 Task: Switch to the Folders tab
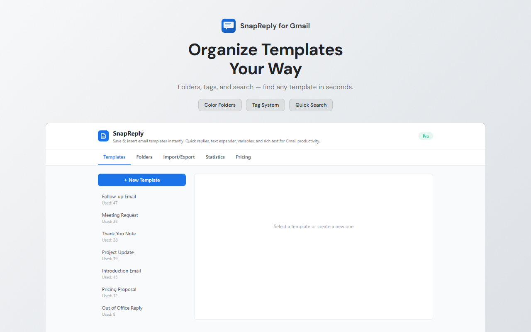[144, 157]
